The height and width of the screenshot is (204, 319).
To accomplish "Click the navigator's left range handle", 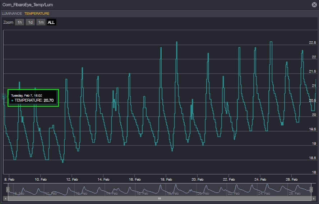I will click(8, 189).
